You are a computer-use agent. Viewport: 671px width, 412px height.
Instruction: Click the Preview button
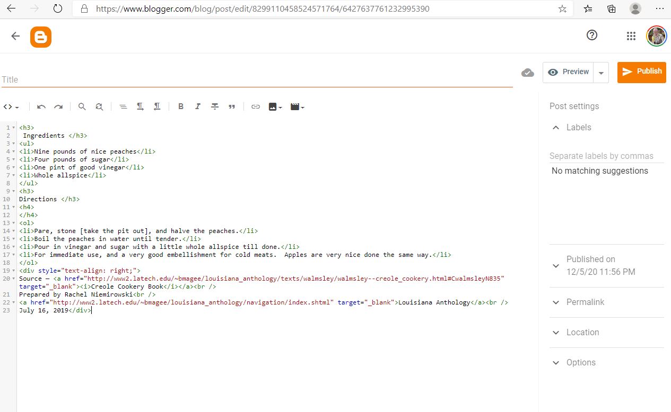[x=569, y=72]
